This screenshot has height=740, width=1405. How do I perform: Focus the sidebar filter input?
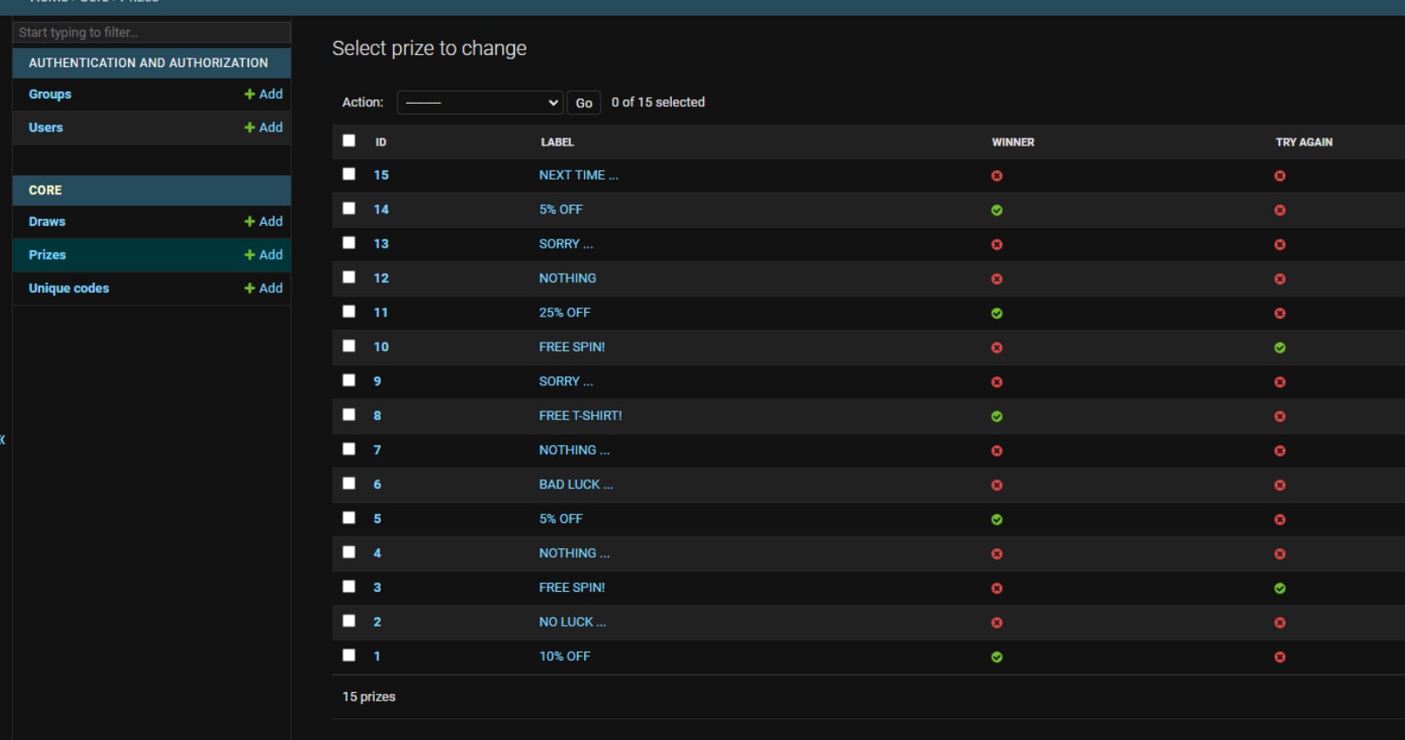pos(152,32)
